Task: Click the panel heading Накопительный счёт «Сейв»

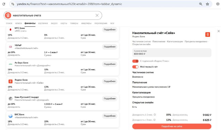Action: tap(154, 33)
